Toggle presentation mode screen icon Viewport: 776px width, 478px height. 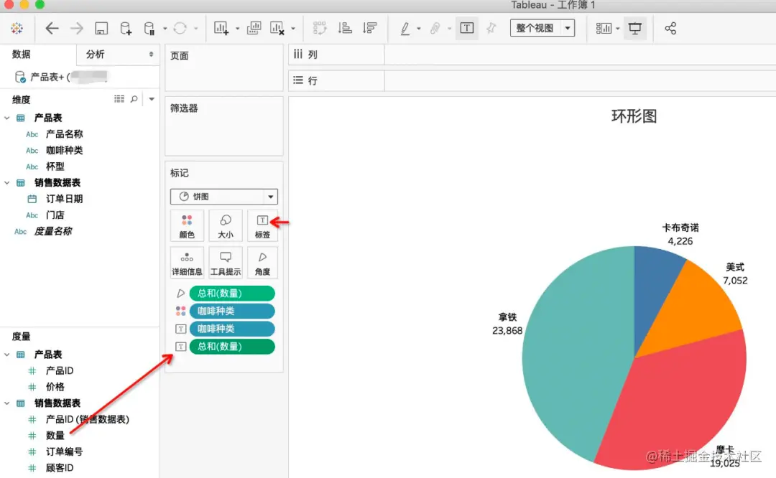(x=635, y=28)
